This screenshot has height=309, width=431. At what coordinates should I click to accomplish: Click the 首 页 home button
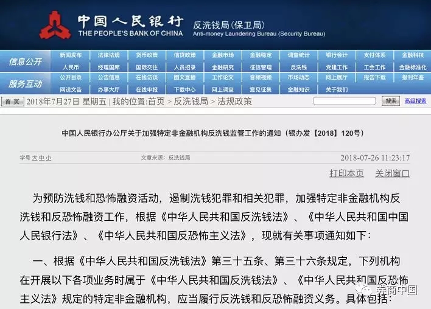(x=13, y=102)
